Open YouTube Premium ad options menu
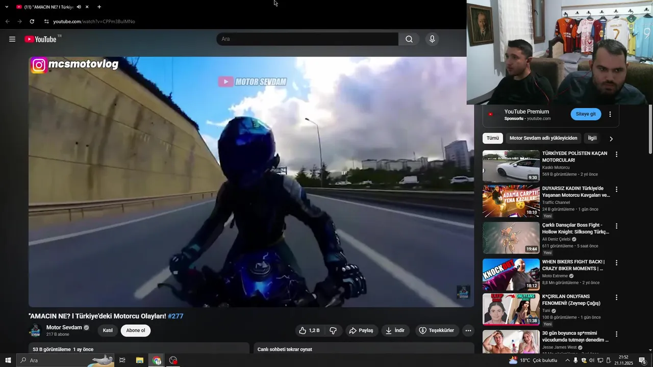This screenshot has width=653, height=367. [610, 114]
